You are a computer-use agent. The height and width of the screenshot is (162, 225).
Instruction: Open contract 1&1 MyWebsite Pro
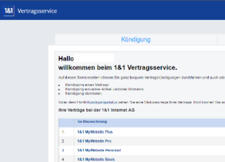(x=94, y=141)
